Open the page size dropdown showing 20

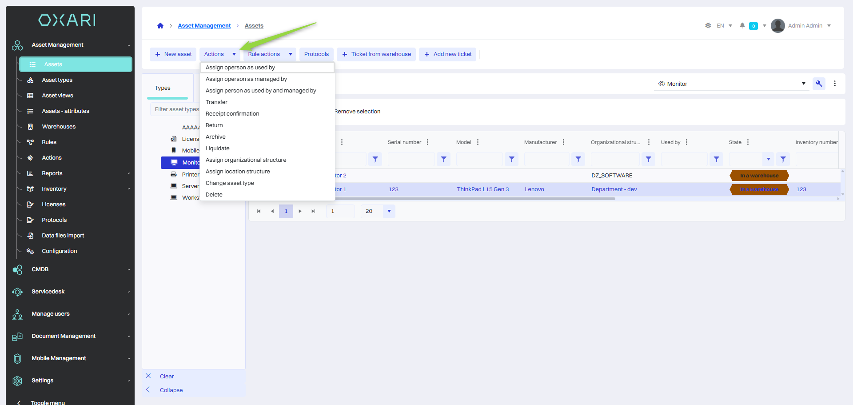click(x=389, y=211)
